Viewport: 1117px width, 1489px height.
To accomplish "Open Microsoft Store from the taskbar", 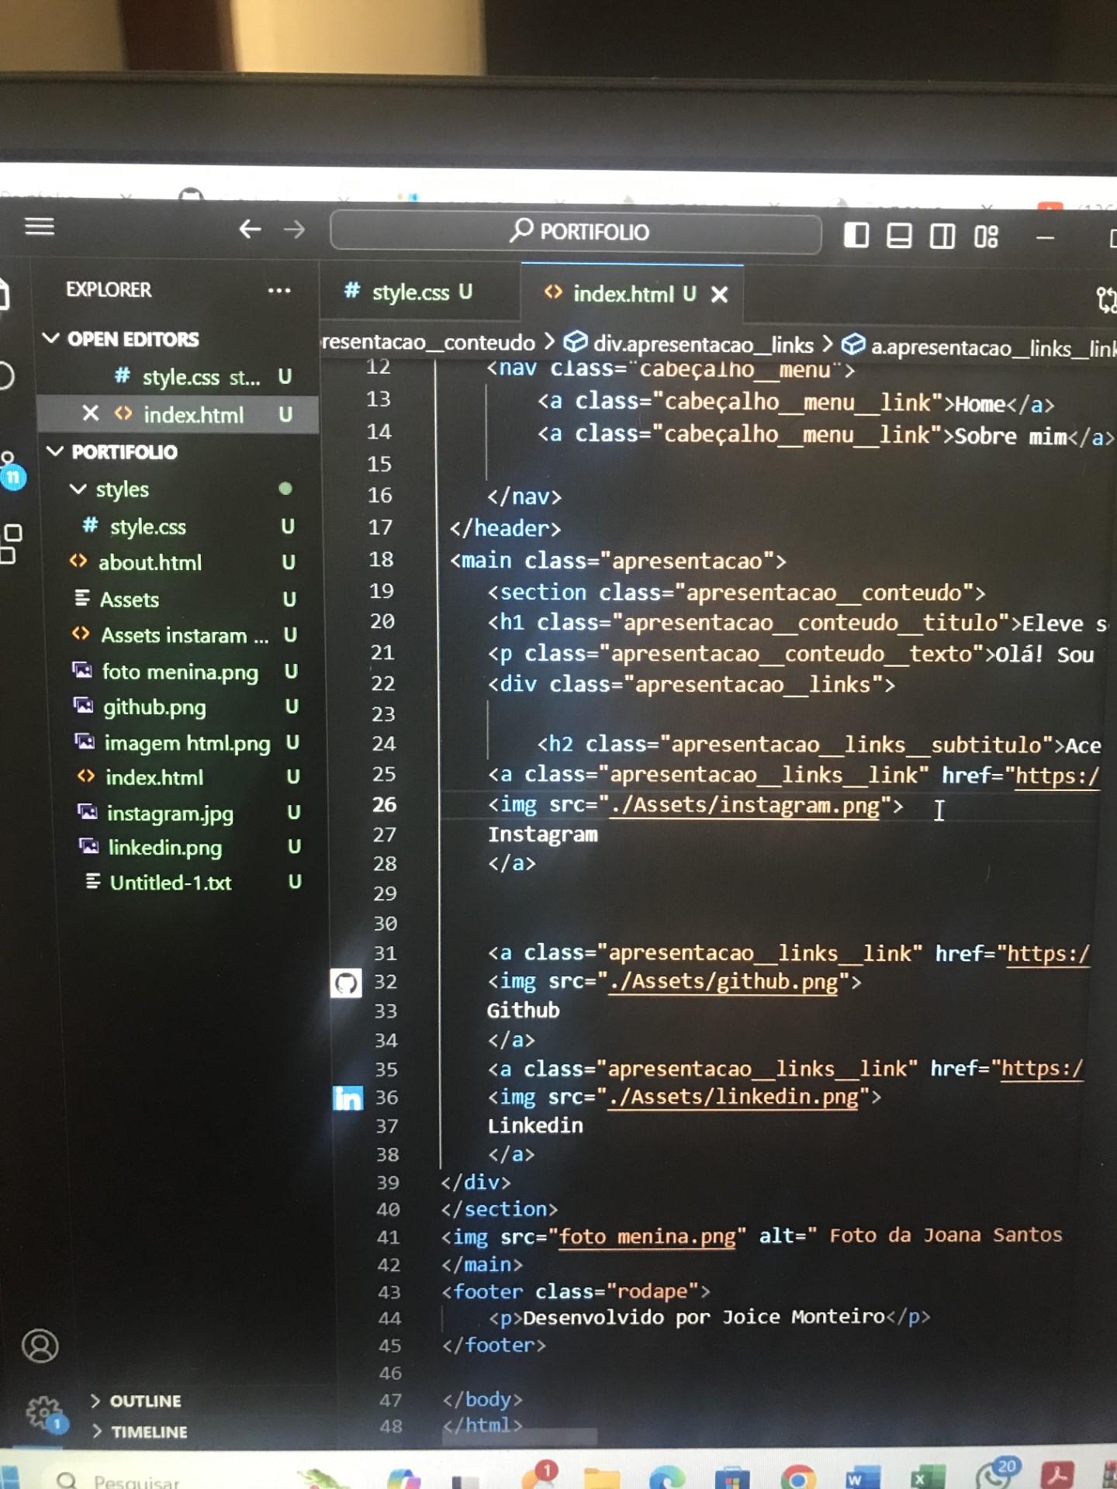I will tap(732, 1477).
